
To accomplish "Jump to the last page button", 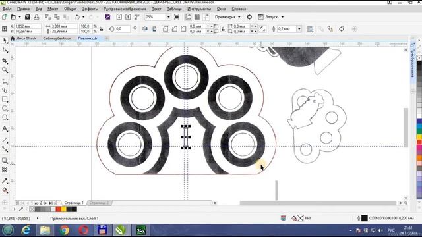I will point(50,203).
